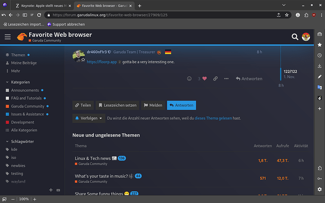Go forward to the next page
The height and width of the screenshot is (203, 325).
pos(17,15)
